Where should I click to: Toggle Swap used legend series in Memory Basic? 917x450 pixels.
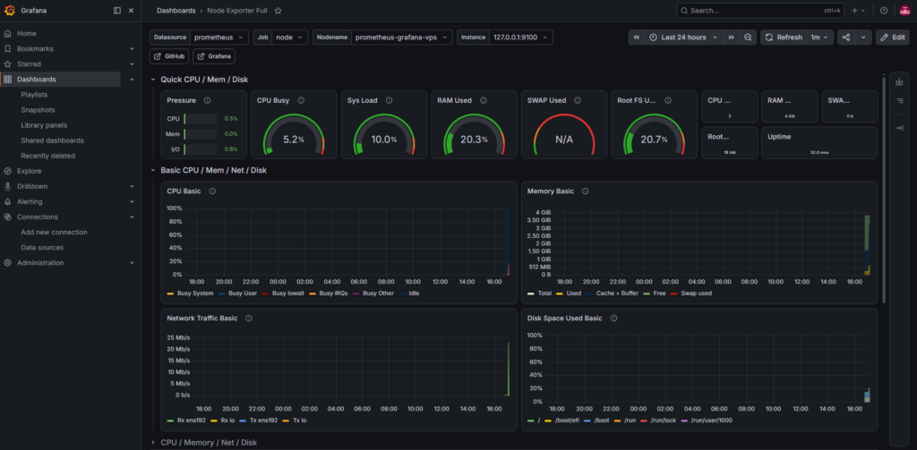[x=691, y=293]
